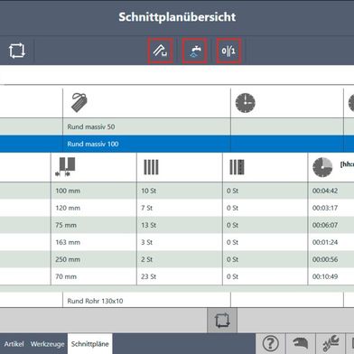This screenshot has height=354, width=354.
Task: Toggle the coolant faucet icon
Action: tap(195, 51)
